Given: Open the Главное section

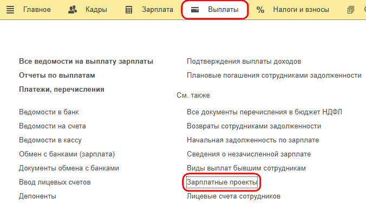Looking at the screenshot, I should (x=37, y=10).
